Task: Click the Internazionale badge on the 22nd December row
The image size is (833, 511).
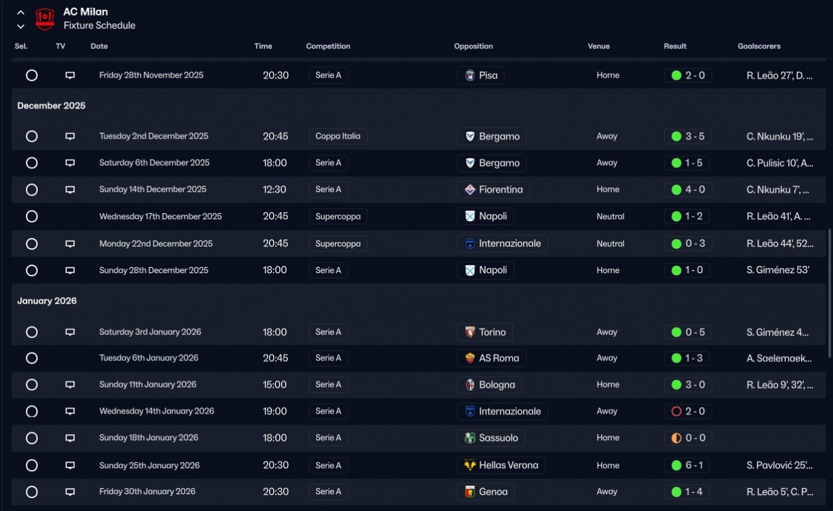Action: pos(470,244)
